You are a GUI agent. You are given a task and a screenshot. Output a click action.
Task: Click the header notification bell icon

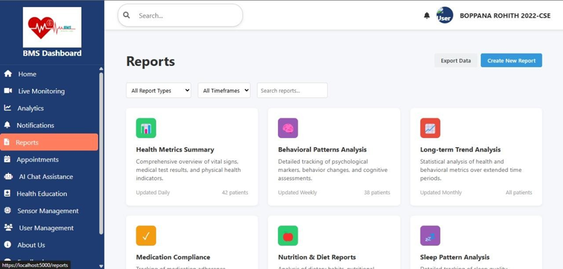click(426, 16)
